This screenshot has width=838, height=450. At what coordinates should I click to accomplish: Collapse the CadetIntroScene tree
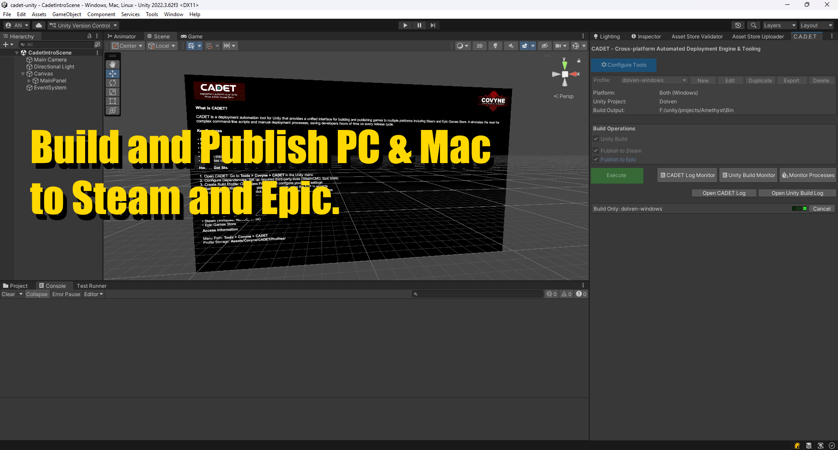(x=17, y=53)
